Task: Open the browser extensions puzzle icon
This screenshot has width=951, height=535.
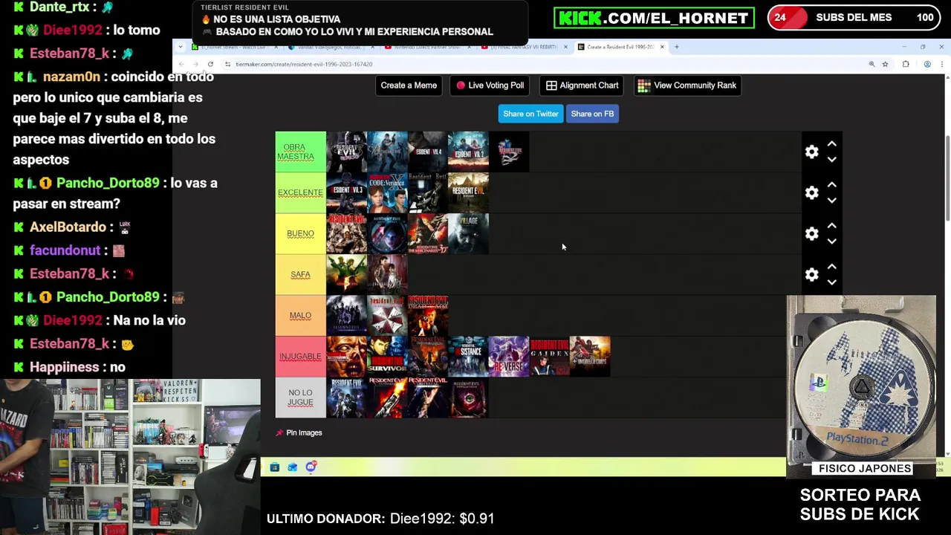Action: tap(906, 64)
